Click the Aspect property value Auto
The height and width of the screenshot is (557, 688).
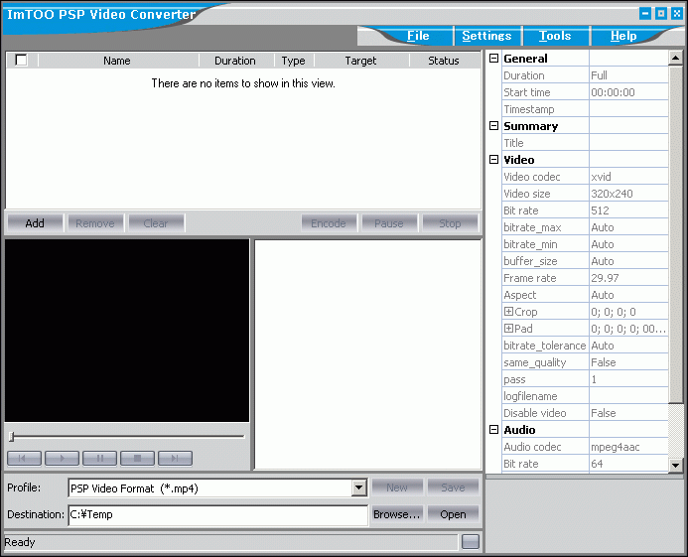[x=628, y=295]
